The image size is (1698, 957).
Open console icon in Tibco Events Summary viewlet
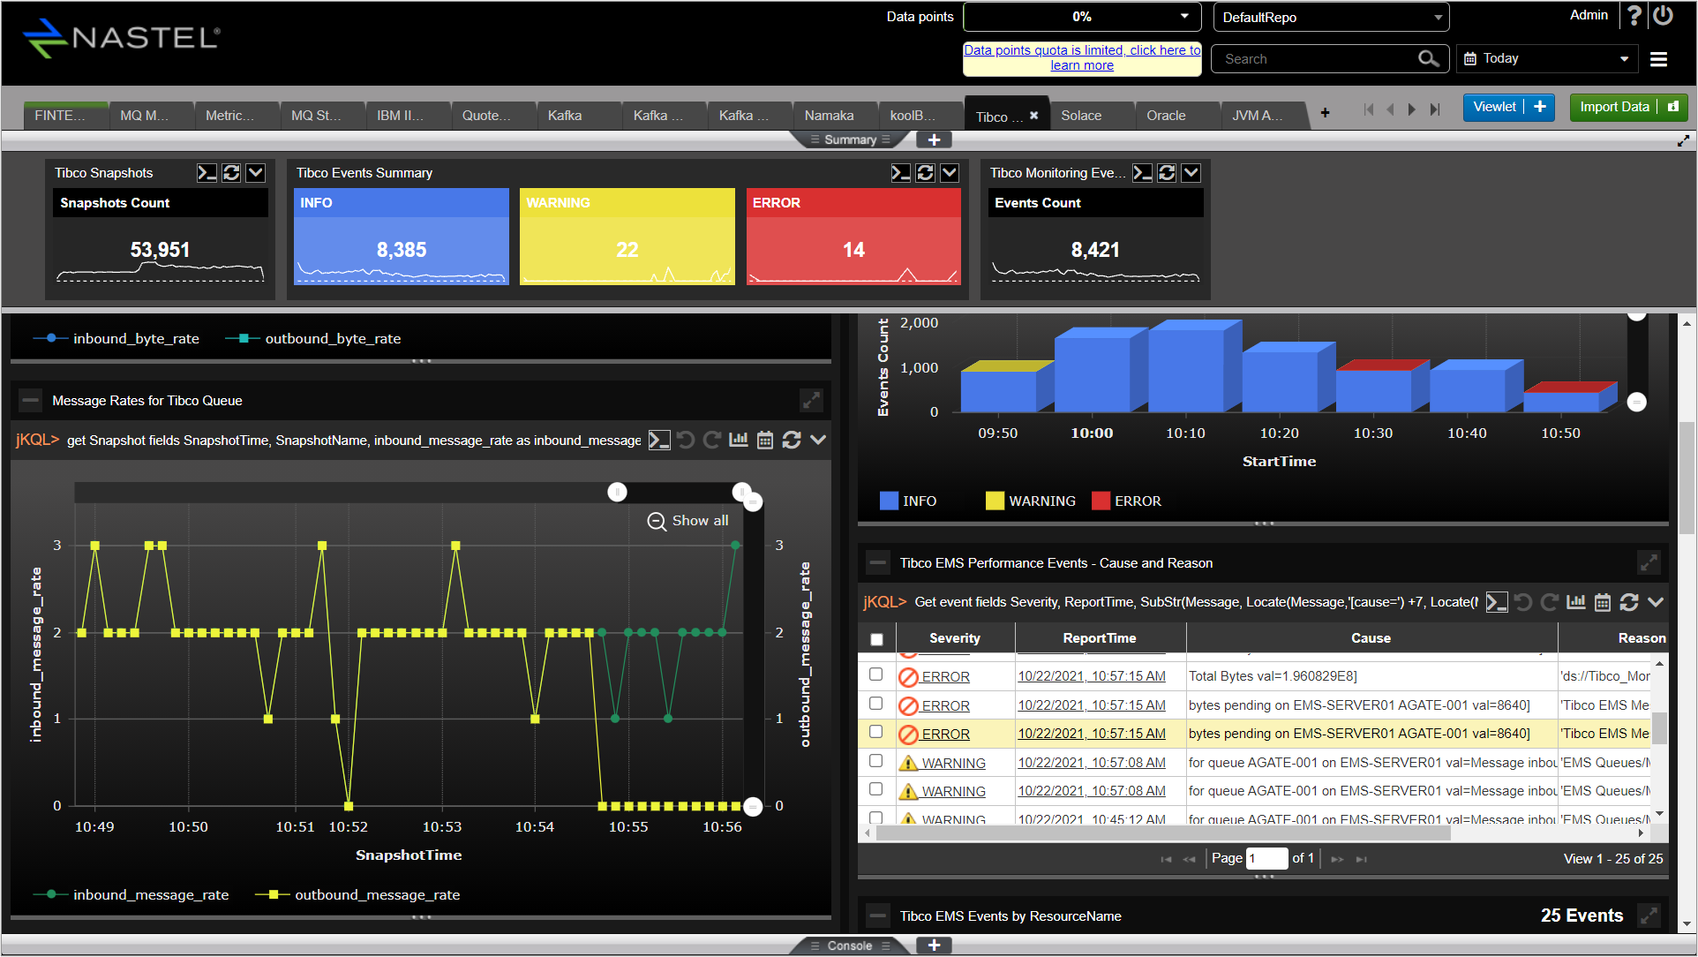900,173
